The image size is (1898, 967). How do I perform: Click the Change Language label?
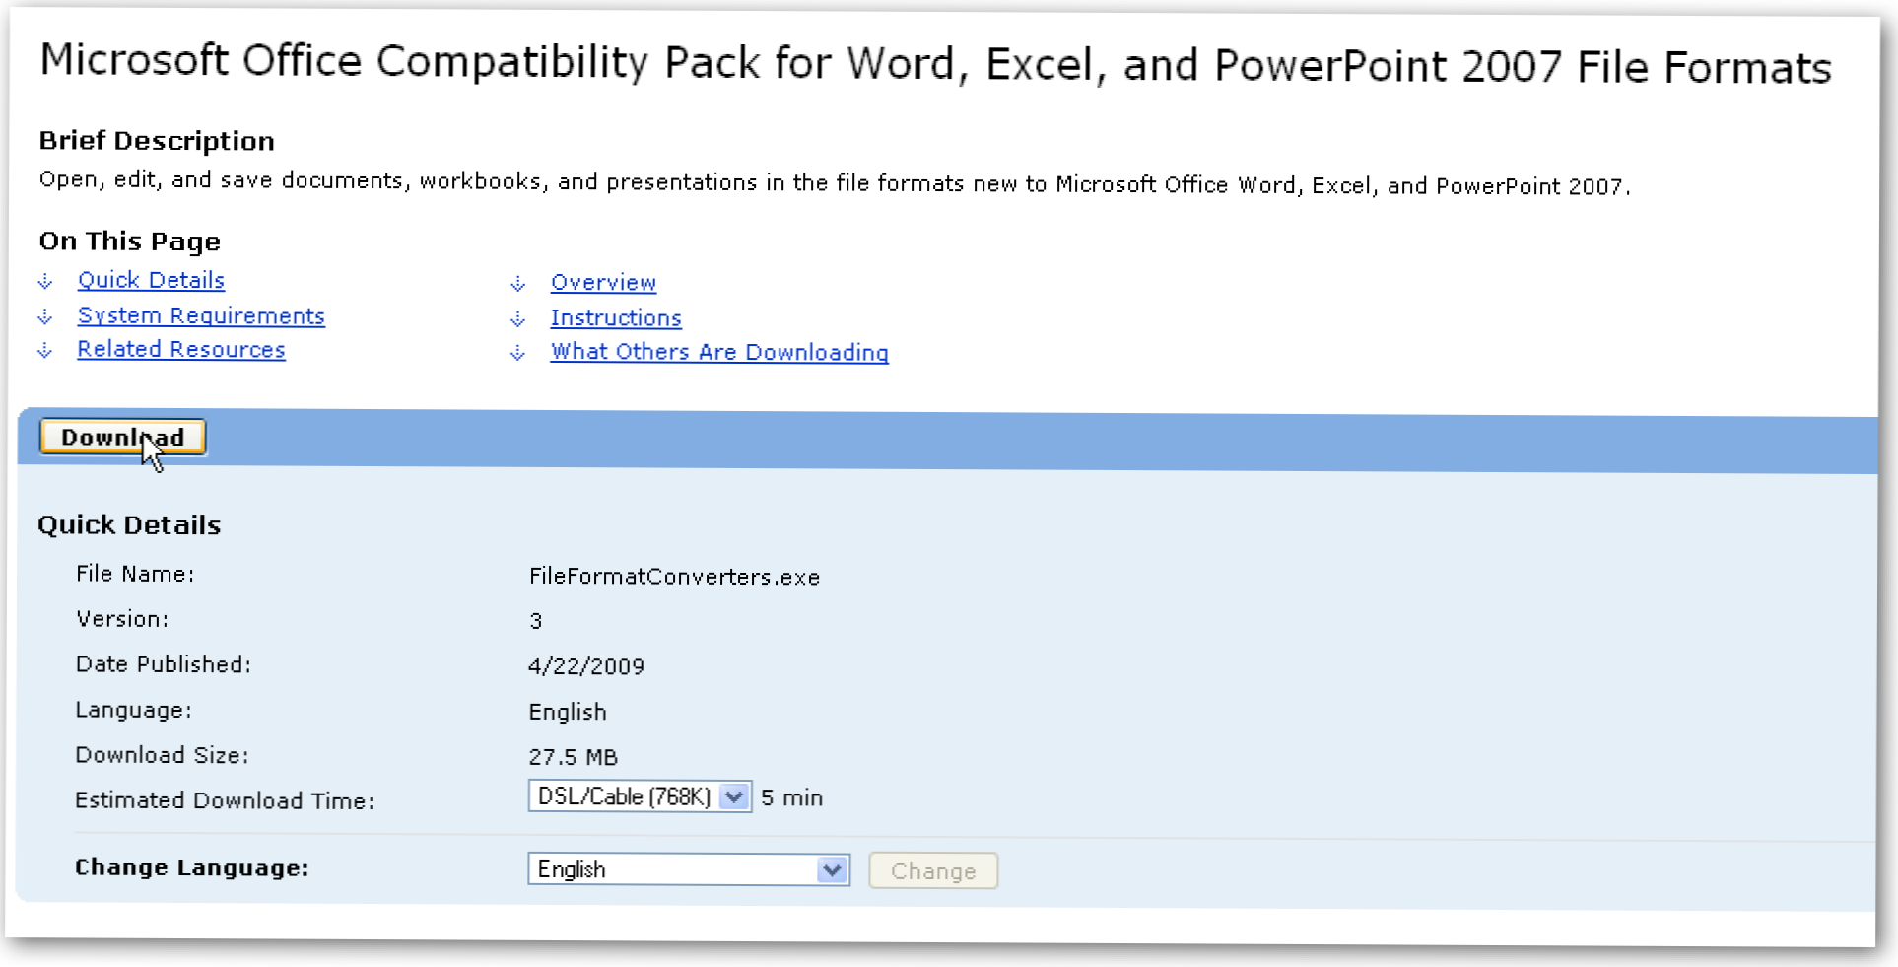tap(192, 867)
